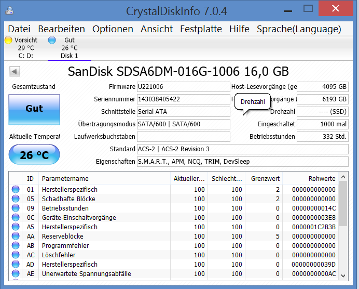
Task: Click the yellow Vorsicht status circle
Action: point(8,40)
